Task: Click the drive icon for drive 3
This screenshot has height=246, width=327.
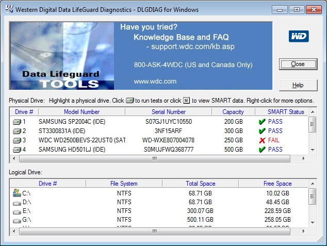Action: pos(17,140)
